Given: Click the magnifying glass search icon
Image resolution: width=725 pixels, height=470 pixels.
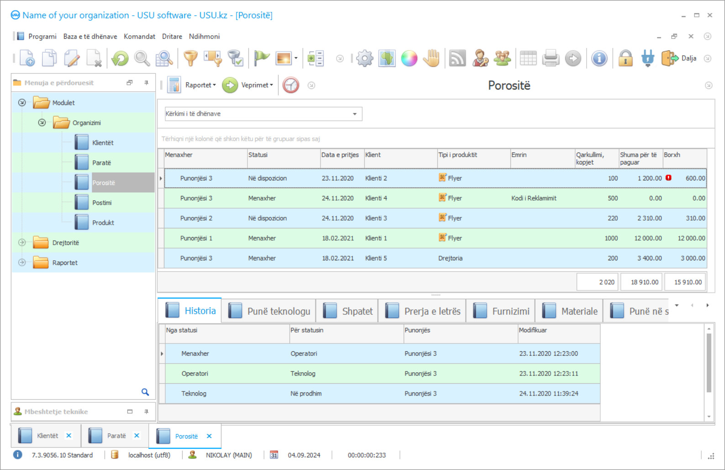Looking at the screenshot, I should pos(142,58).
